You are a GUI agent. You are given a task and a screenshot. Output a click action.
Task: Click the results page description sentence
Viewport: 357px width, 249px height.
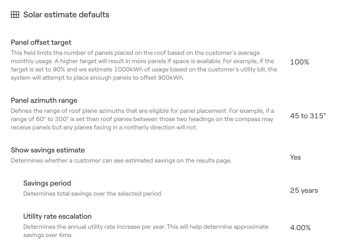pyautogui.click(x=121, y=161)
